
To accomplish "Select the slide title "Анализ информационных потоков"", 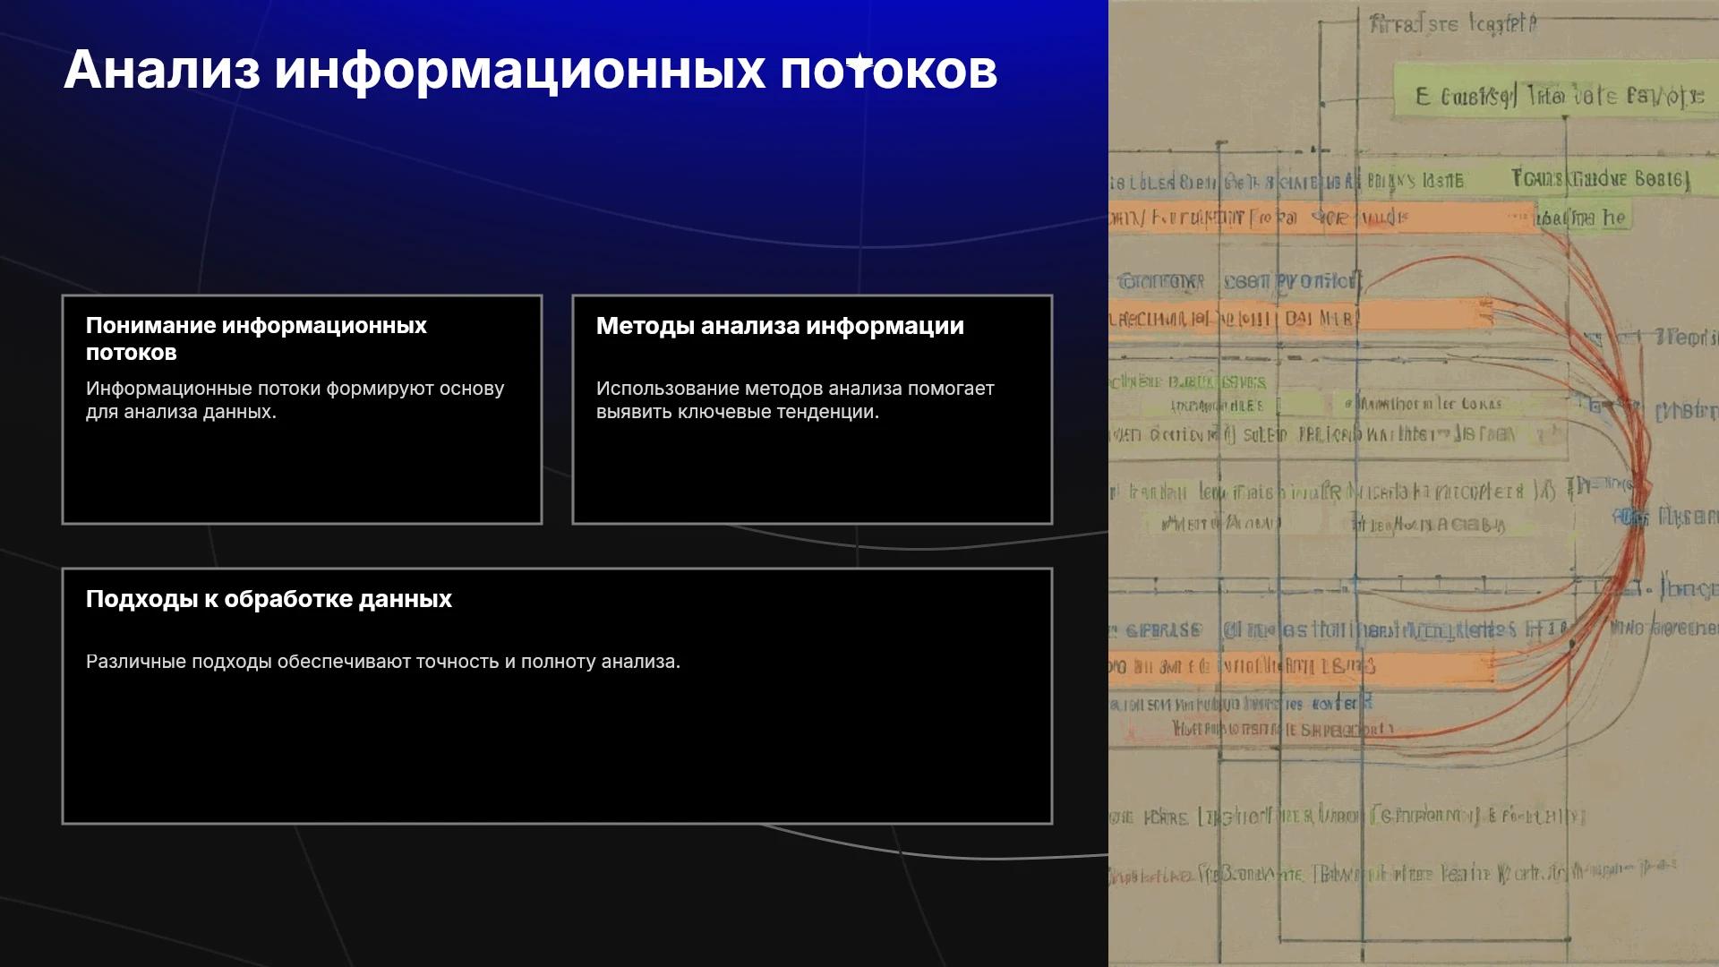I will [530, 70].
